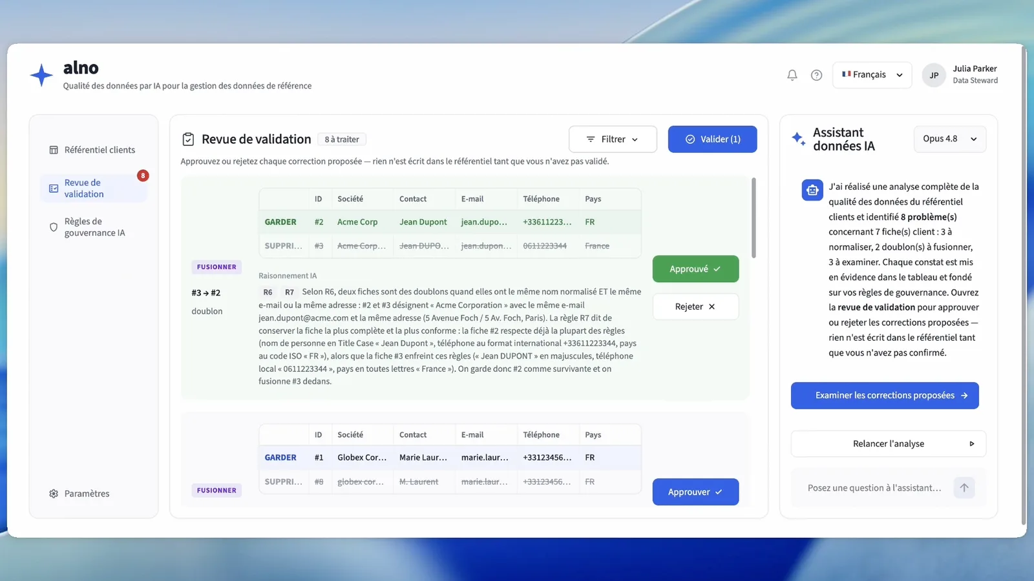The image size is (1034, 581).
Task: Click the sparkle icon next to Assistant données IA
Action: [799, 139]
